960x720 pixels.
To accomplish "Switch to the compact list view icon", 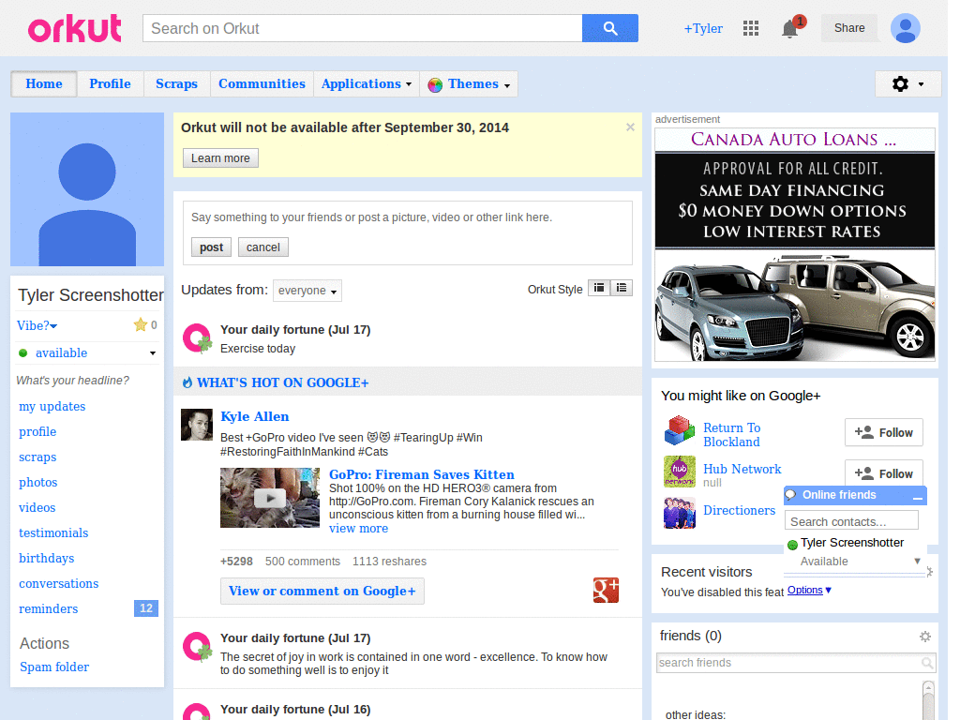I will pyautogui.click(x=622, y=288).
